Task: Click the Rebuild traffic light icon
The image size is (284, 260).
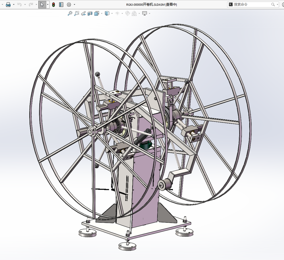Action: (54, 4)
